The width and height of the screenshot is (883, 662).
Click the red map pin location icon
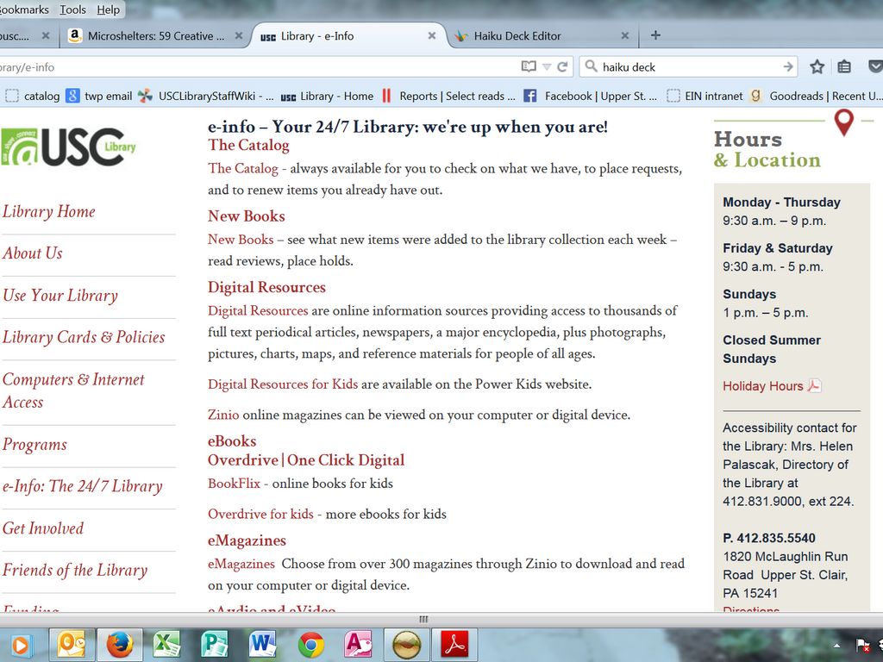(x=843, y=122)
